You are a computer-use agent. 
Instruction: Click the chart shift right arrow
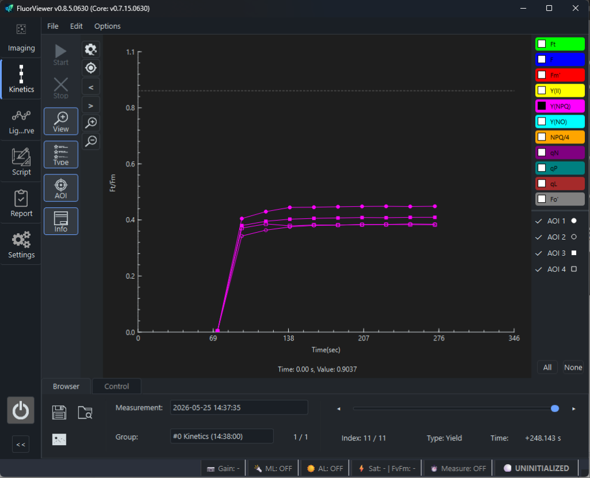(x=90, y=105)
